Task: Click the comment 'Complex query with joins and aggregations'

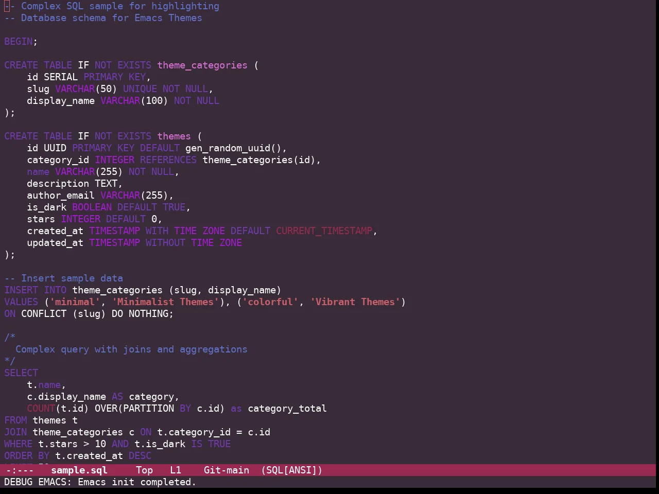Action: pyautogui.click(x=131, y=349)
